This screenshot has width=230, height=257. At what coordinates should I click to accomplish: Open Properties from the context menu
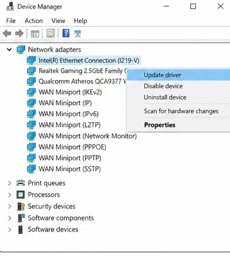pos(178,125)
